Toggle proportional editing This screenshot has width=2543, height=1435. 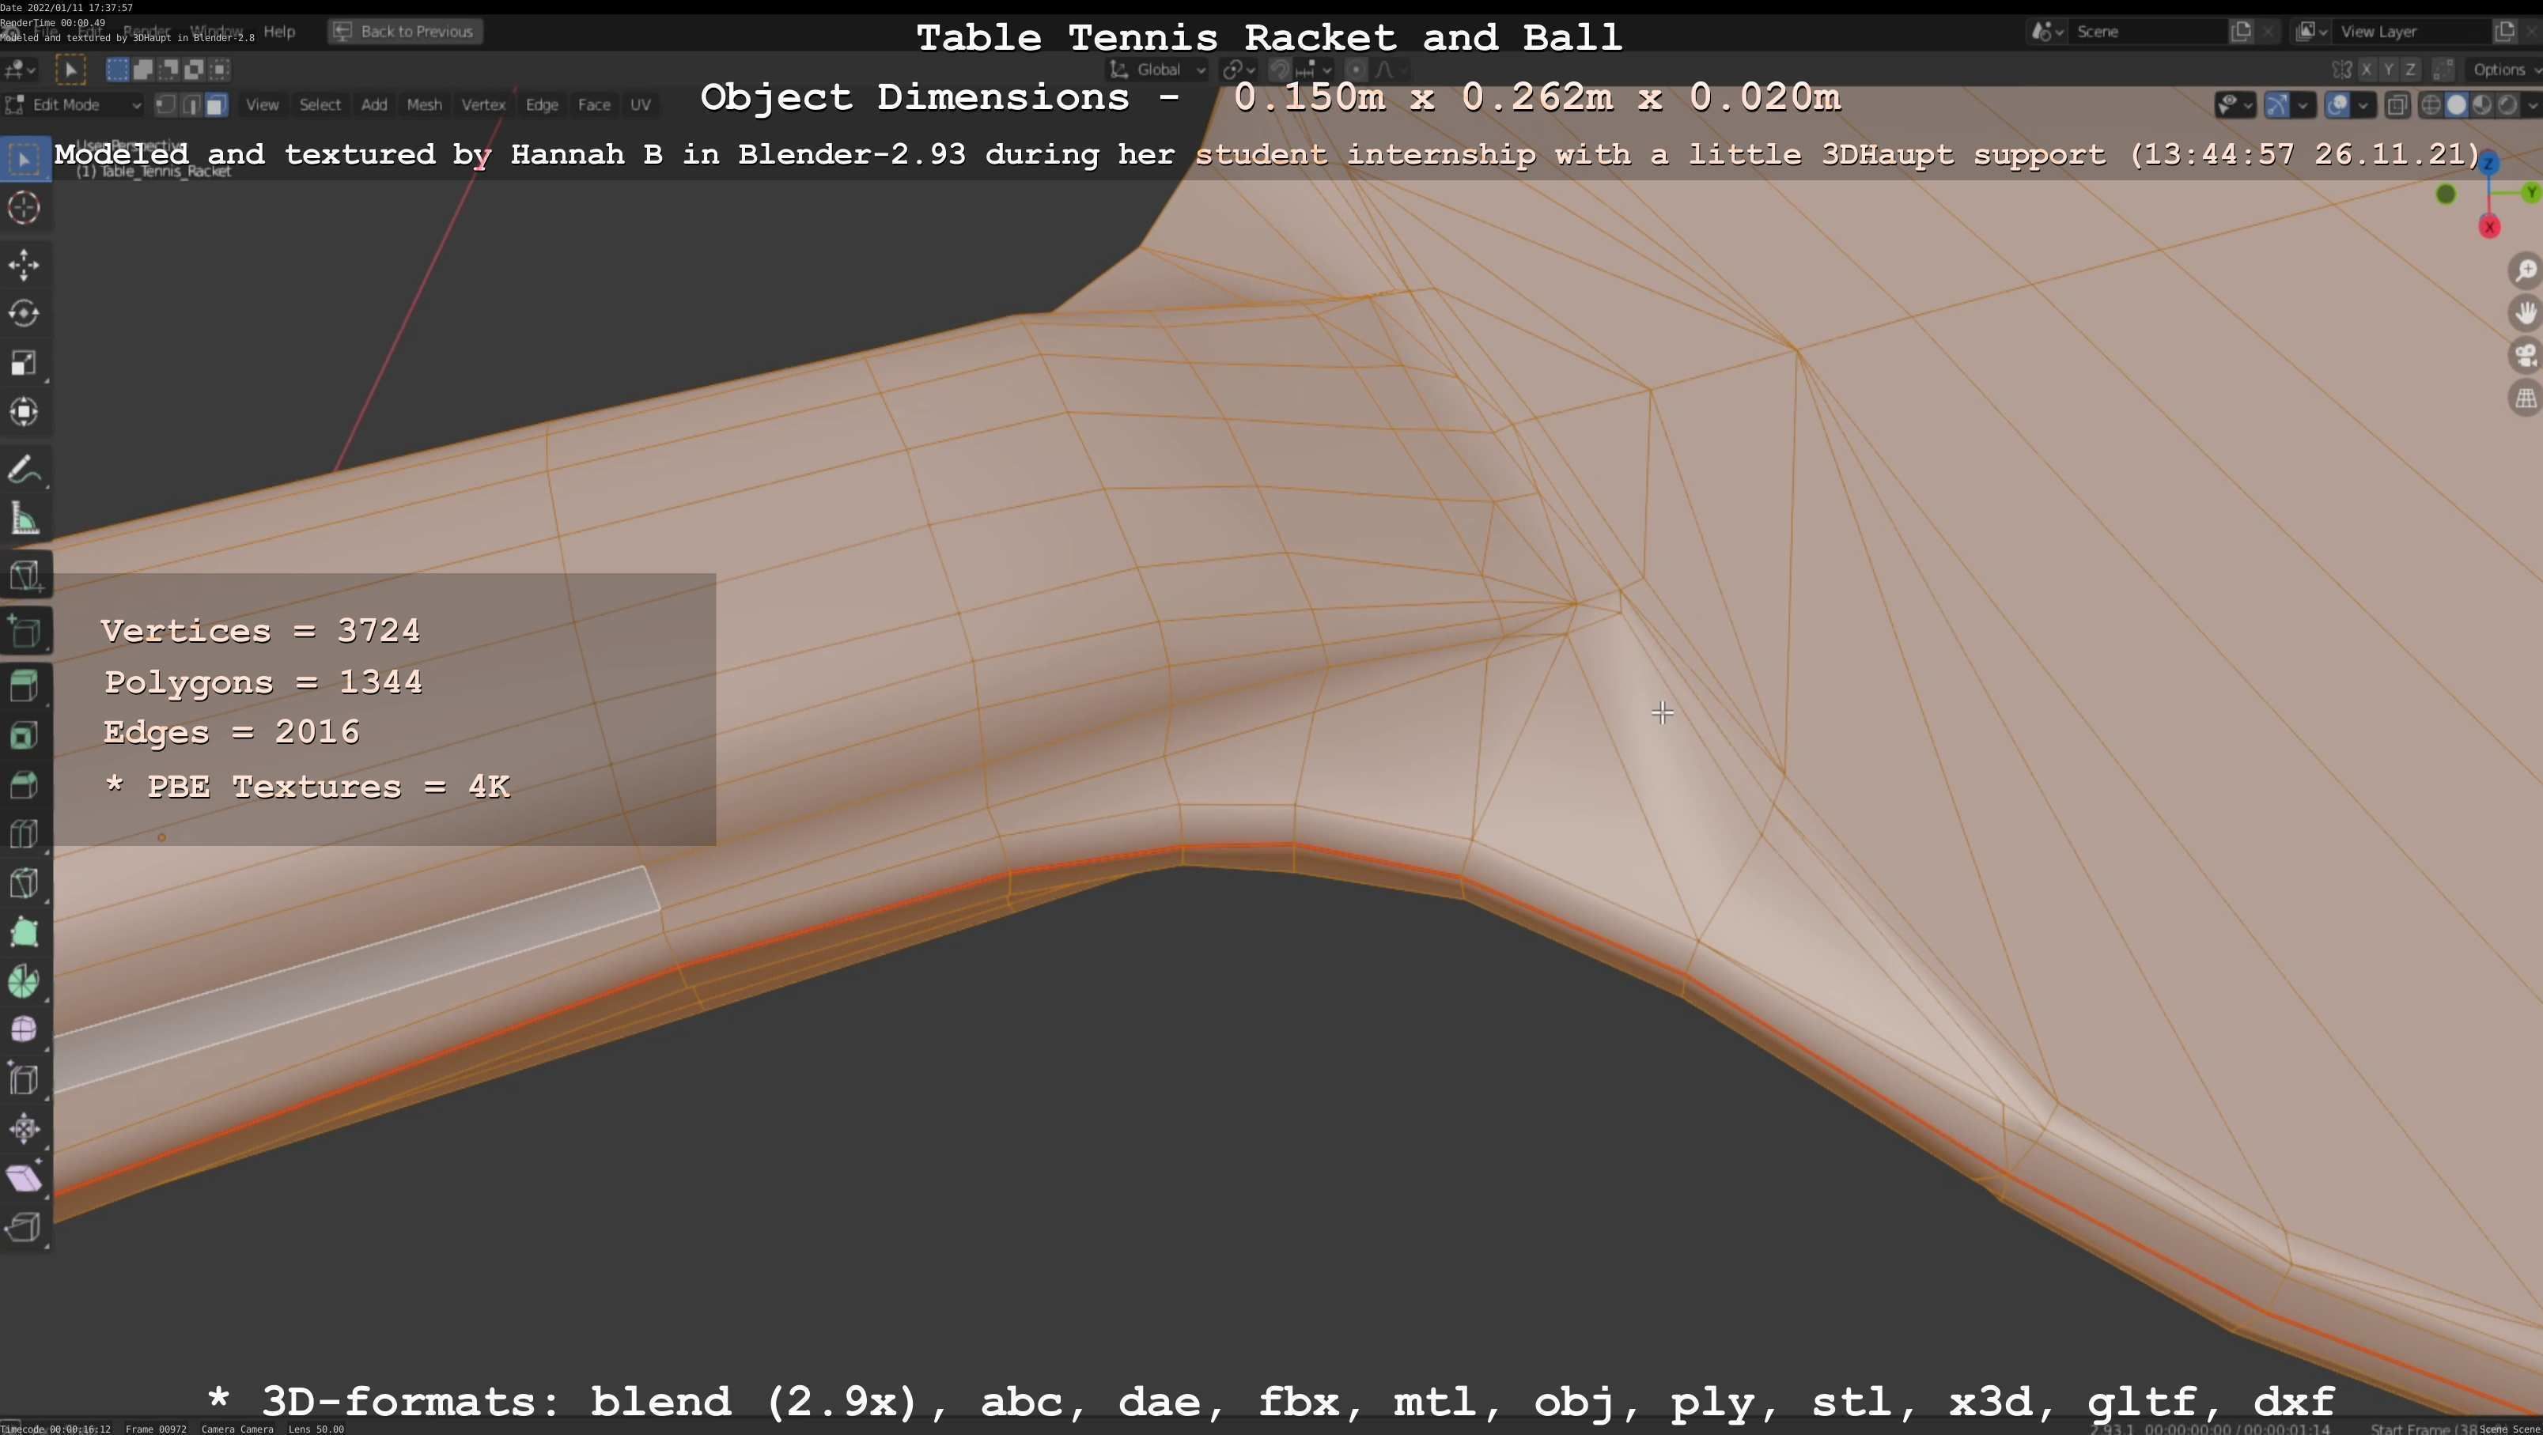[1357, 69]
